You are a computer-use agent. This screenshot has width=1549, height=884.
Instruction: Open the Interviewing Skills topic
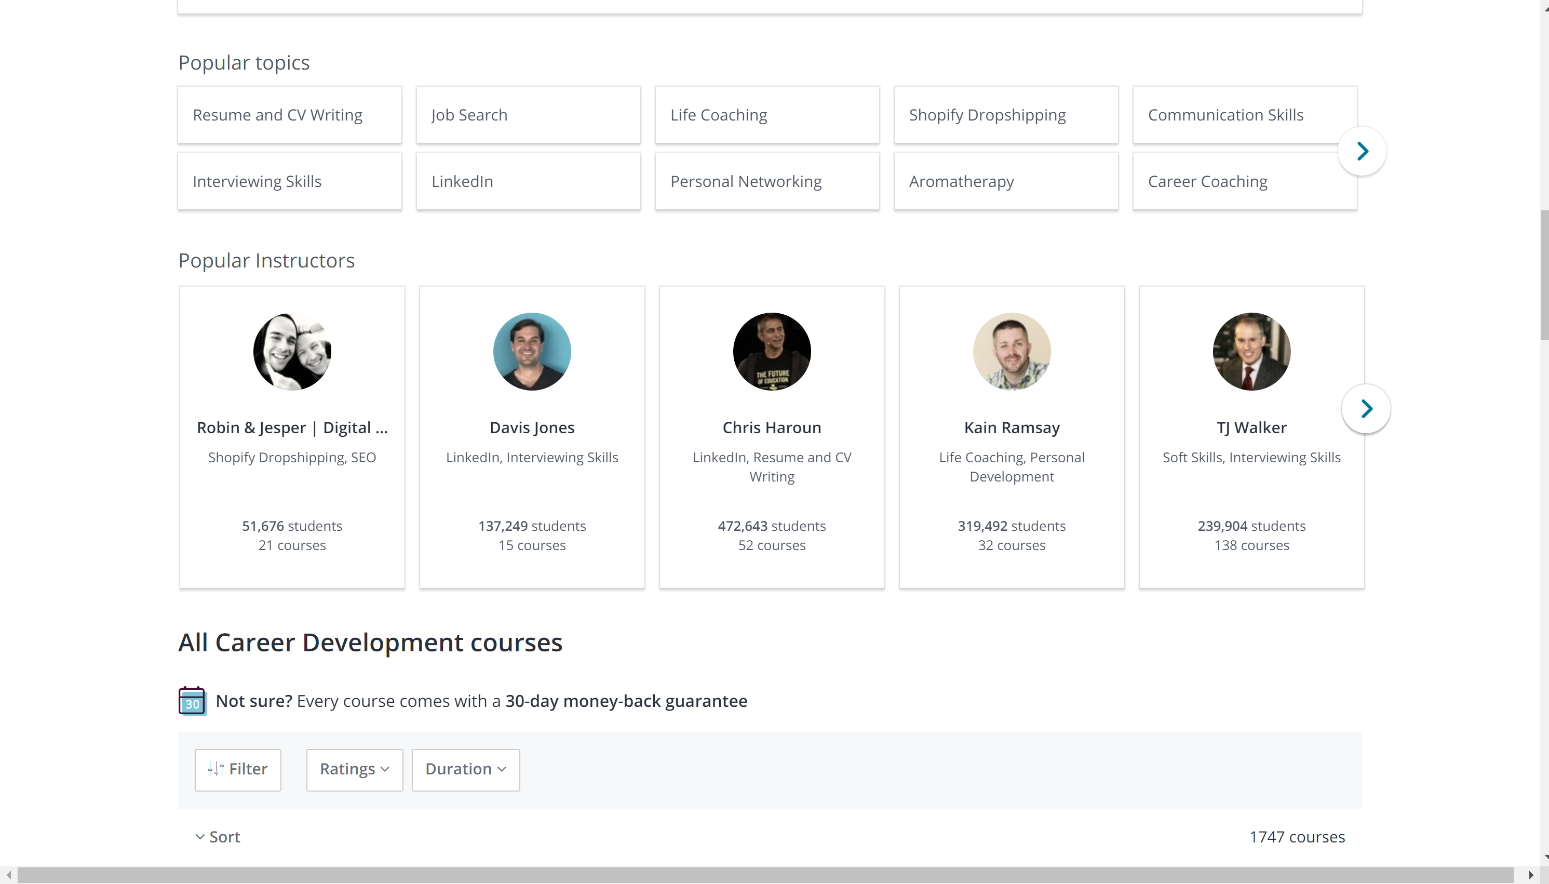[x=290, y=180]
